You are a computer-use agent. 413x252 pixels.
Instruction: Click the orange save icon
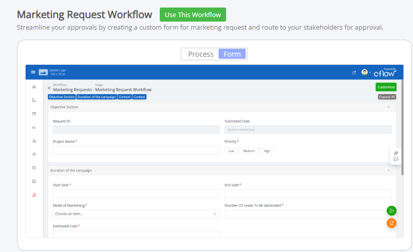(391, 223)
